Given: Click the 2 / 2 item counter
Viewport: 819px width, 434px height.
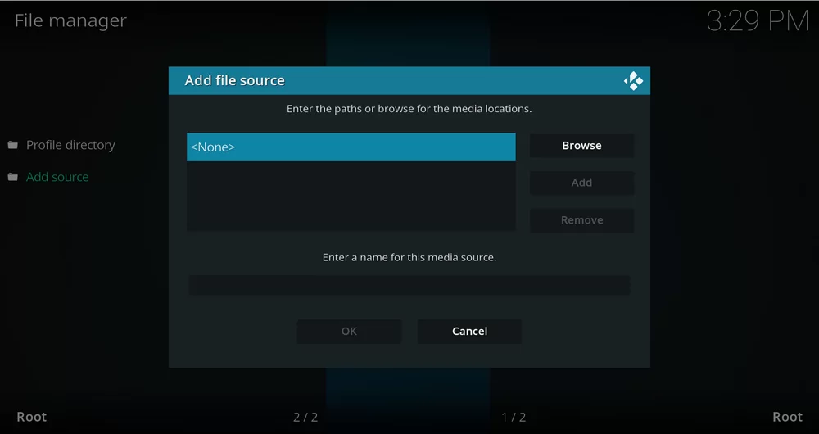Looking at the screenshot, I should tap(305, 418).
